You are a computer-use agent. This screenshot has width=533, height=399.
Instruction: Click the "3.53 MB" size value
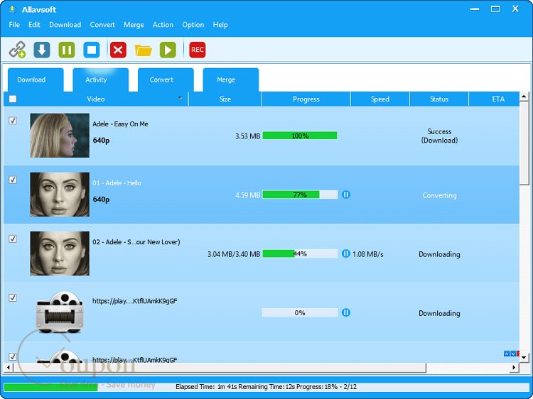(x=248, y=136)
